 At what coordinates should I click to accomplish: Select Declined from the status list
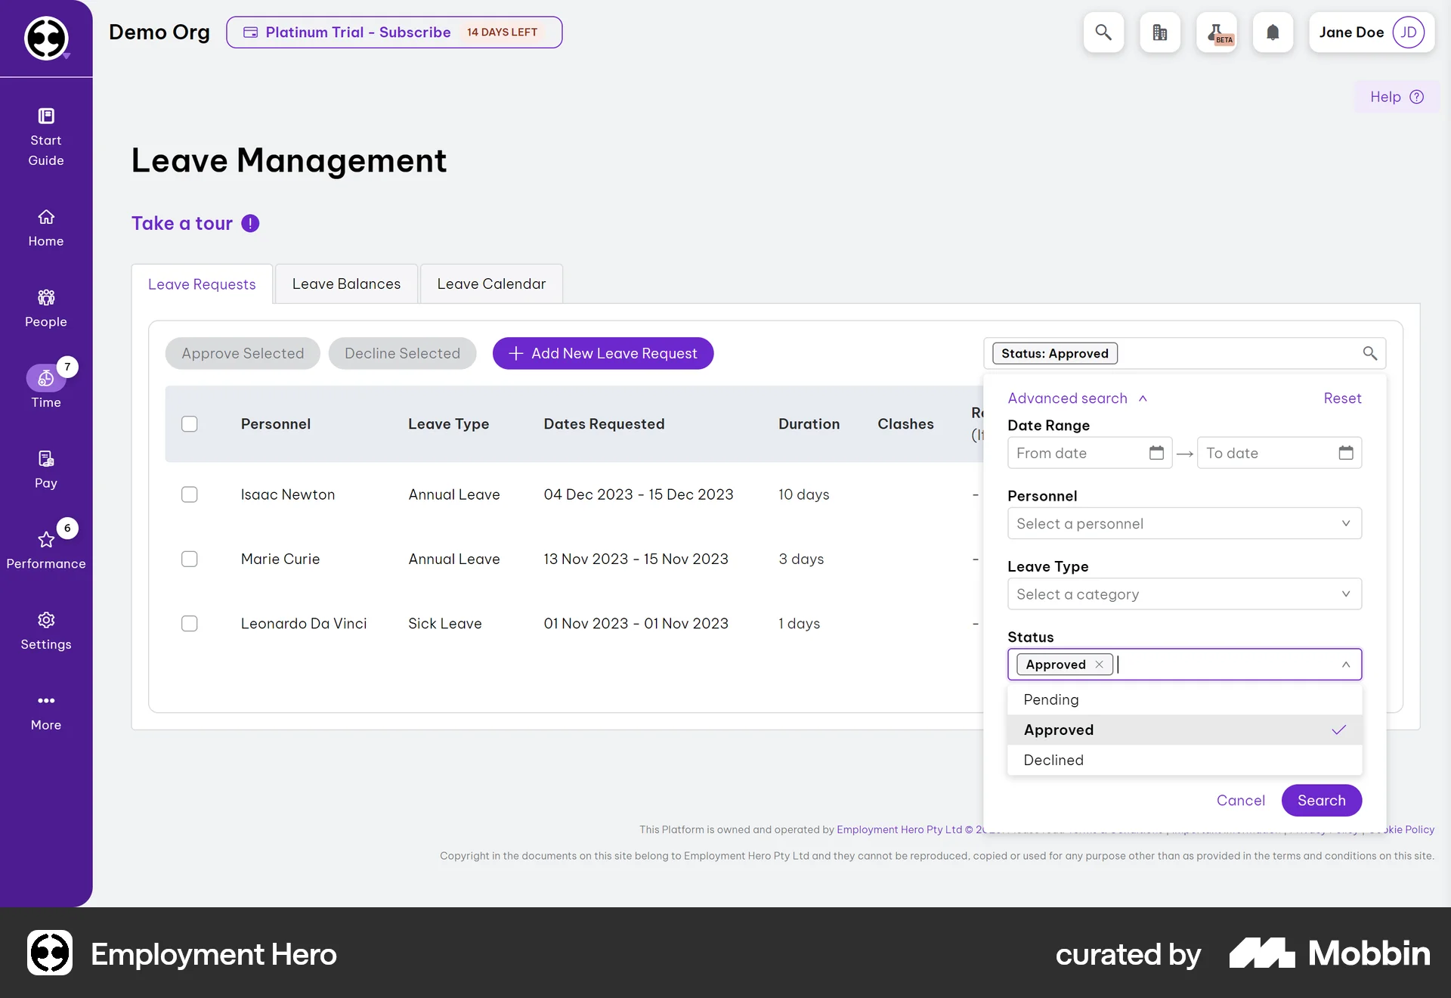[1053, 760]
